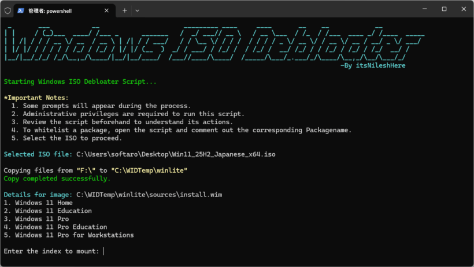Select the 管理者: powershell tab
The image size is (474, 267).
pyautogui.click(x=65, y=11)
